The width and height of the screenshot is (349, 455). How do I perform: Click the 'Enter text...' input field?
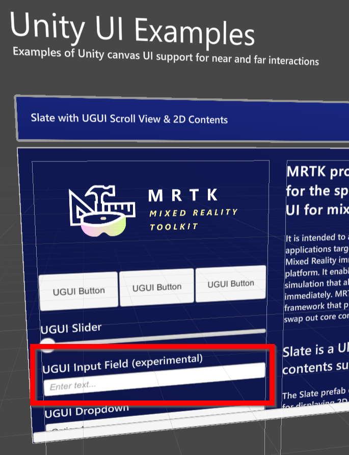point(154,379)
